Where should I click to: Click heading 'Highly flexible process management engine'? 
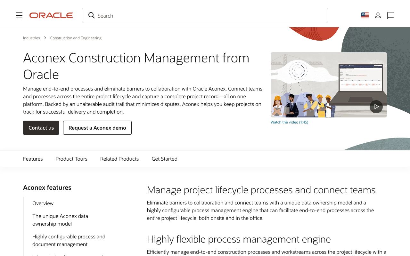(x=239, y=239)
